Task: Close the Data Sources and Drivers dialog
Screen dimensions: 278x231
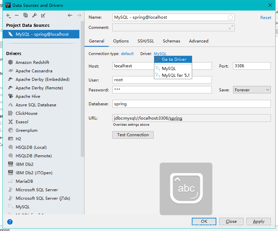Action: coord(270,5)
